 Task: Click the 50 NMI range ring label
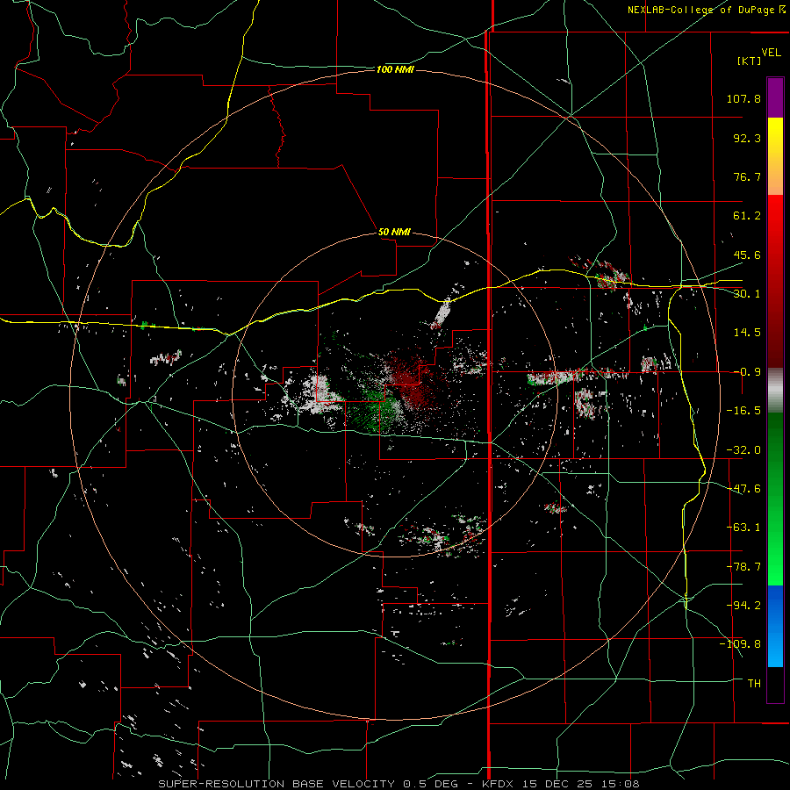point(394,232)
